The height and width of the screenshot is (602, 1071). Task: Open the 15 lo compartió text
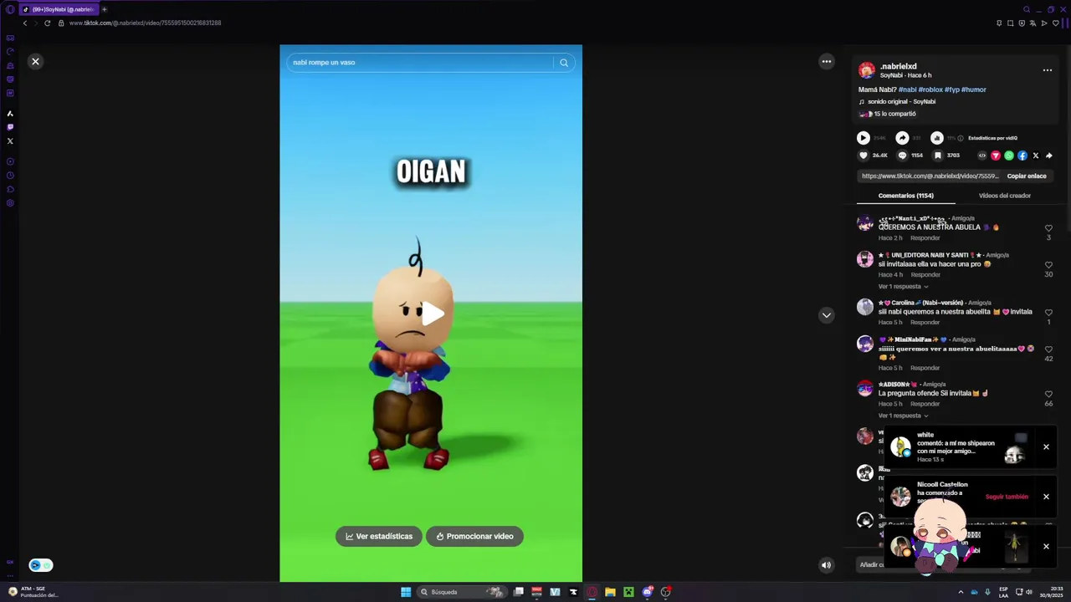click(894, 114)
